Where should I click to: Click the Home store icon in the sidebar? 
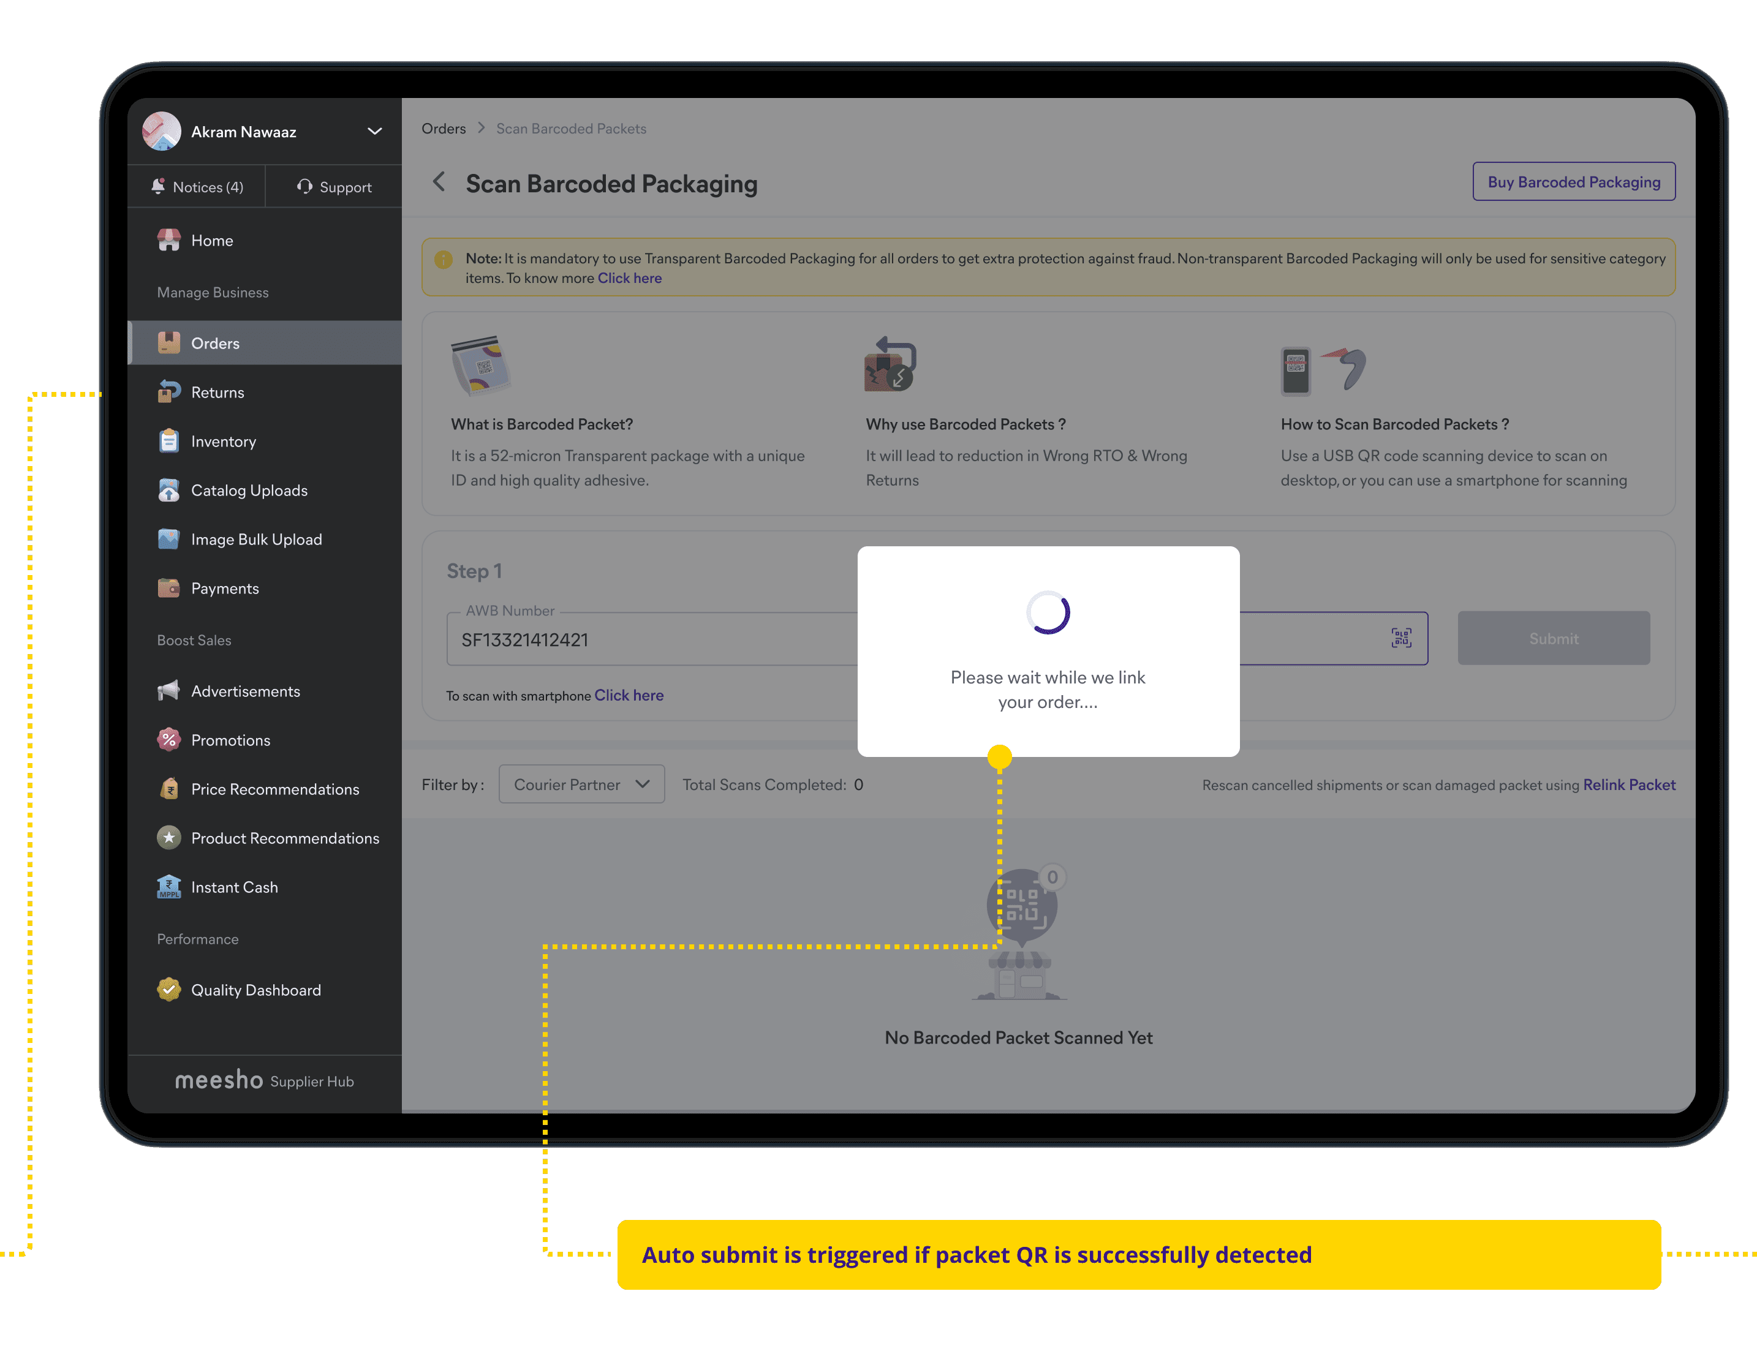pyautogui.click(x=168, y=241)
